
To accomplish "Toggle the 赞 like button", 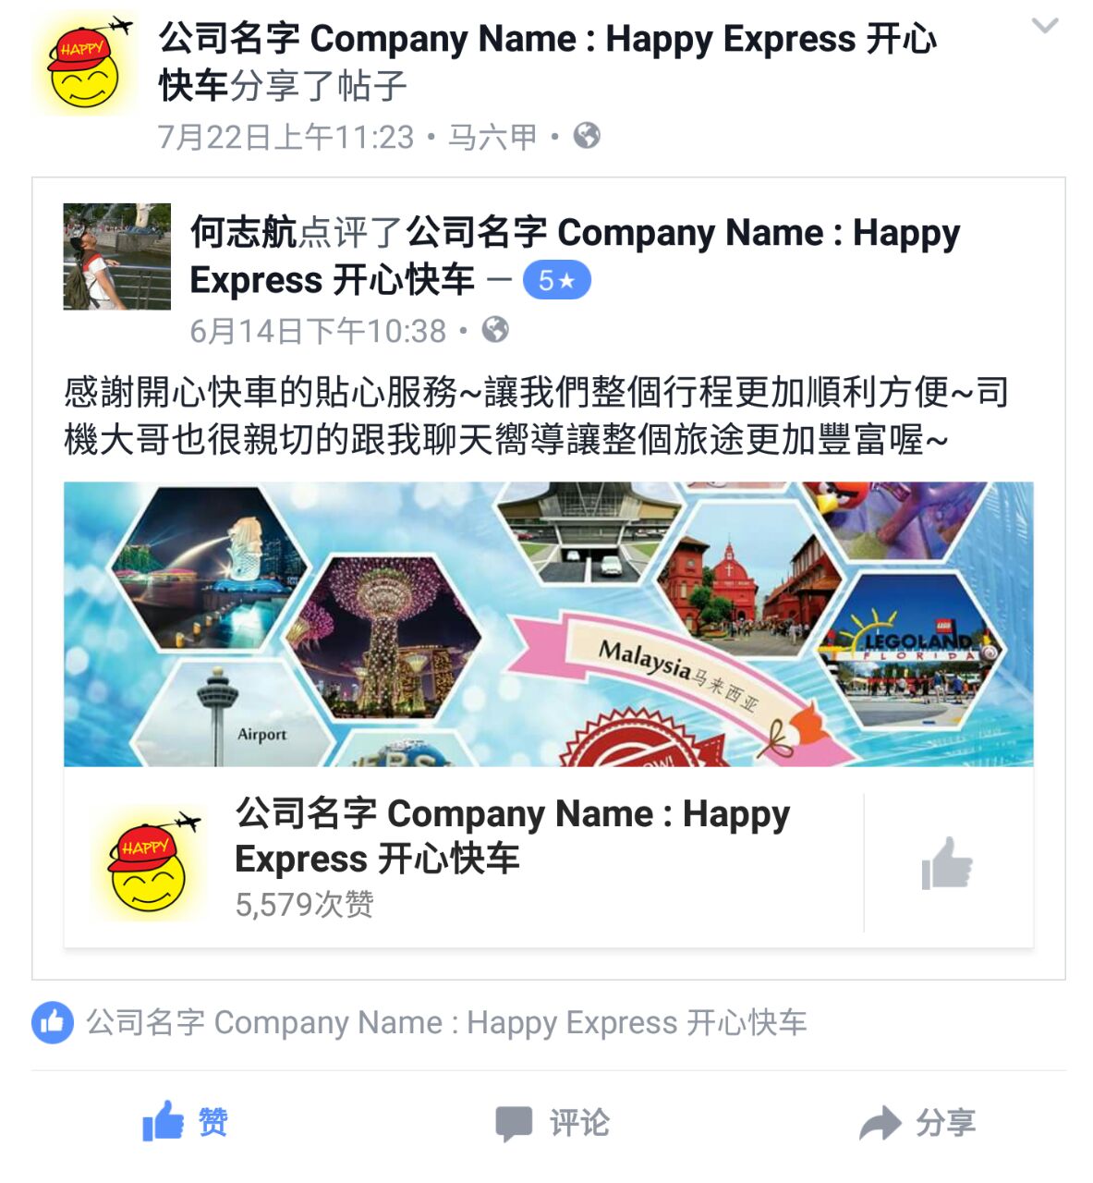I will pos(184,1122).
